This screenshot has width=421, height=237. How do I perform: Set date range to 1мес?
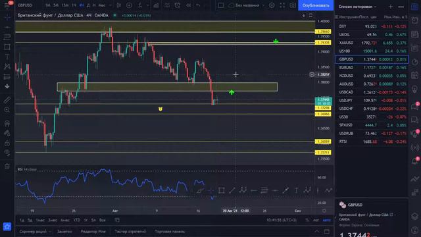[x=40, y=220]
